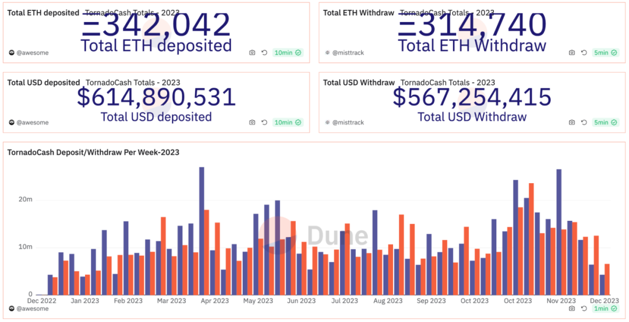Click tallest orange bar in Oct 2023

click(x=531, y=239)
